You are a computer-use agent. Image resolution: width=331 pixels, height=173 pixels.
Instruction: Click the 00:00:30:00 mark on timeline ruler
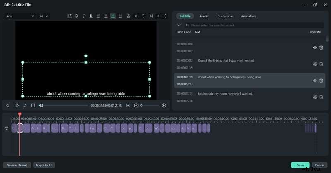pyautogui.click(x=116, y=119)
